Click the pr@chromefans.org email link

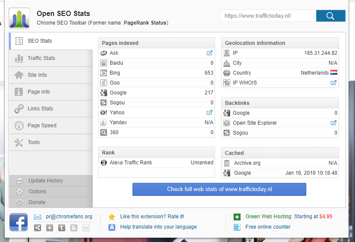click(x=69, y=217)
